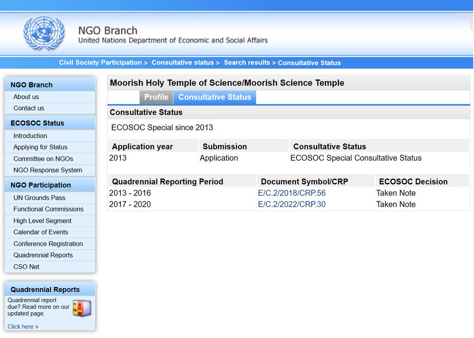The image size is (474, 338).
Task: Click 'United Nations Department of Economic and Social Affairs' text
Action: (x=173, y=40)
